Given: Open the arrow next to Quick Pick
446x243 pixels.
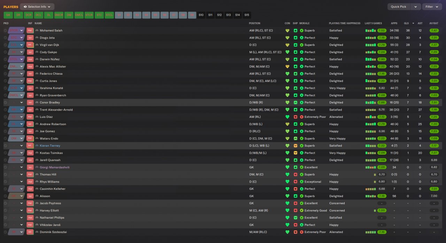Looking at the screenshot, I should coord(415,7).
